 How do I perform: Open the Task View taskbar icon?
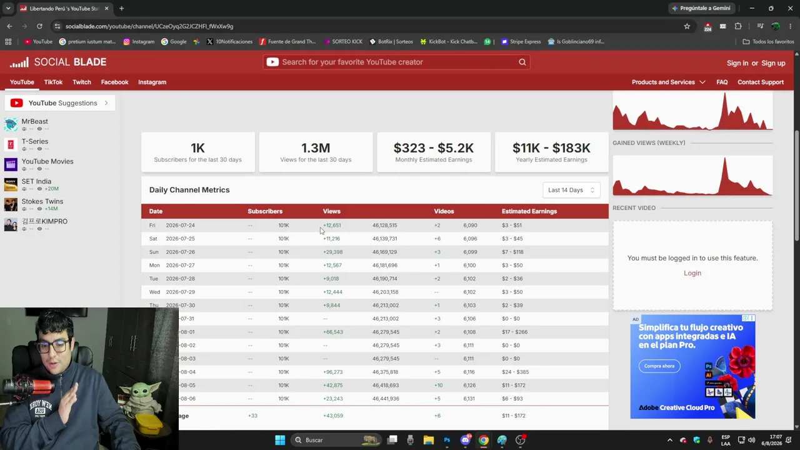pos(392,440)
